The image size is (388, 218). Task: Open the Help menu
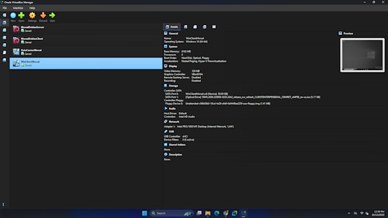point(32,8)
